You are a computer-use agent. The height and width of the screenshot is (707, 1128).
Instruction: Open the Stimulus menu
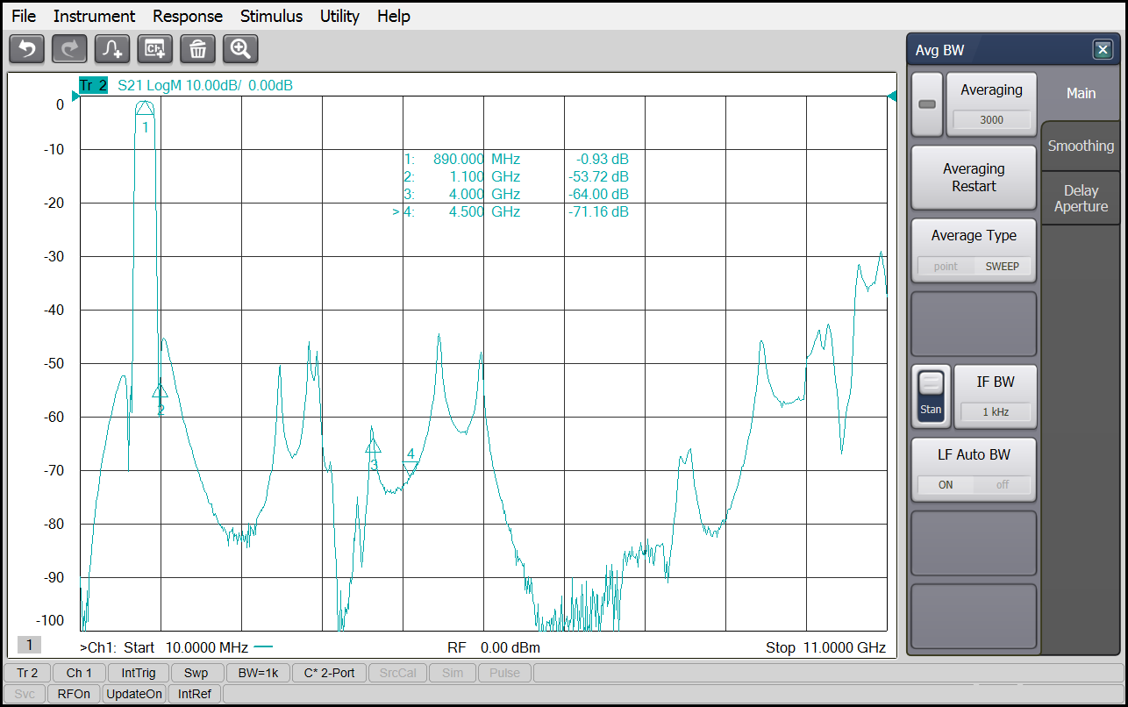tap(271, 16)
